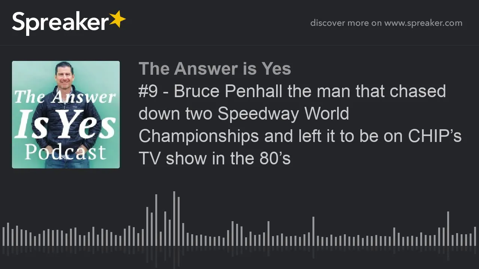Screen dimensions: 479x269
Task: Seek to the waveform's far left start
Action: point(3,236)
